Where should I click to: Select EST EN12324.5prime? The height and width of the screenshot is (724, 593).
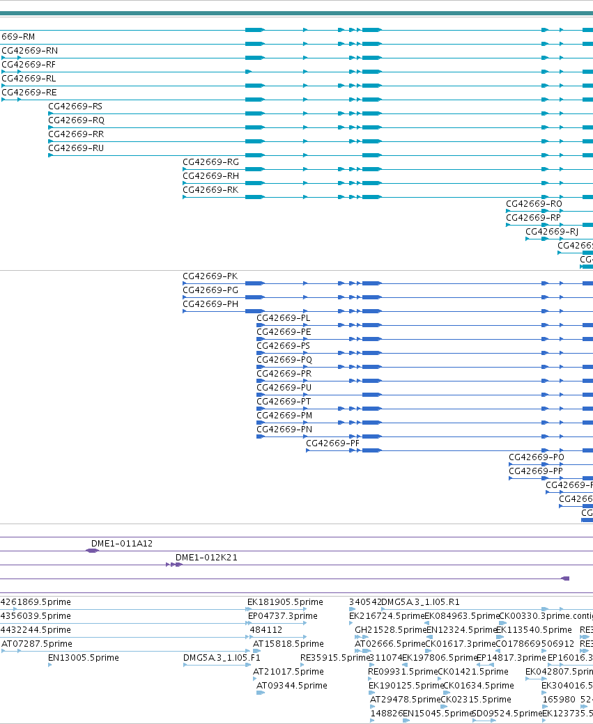pos(461,630)
